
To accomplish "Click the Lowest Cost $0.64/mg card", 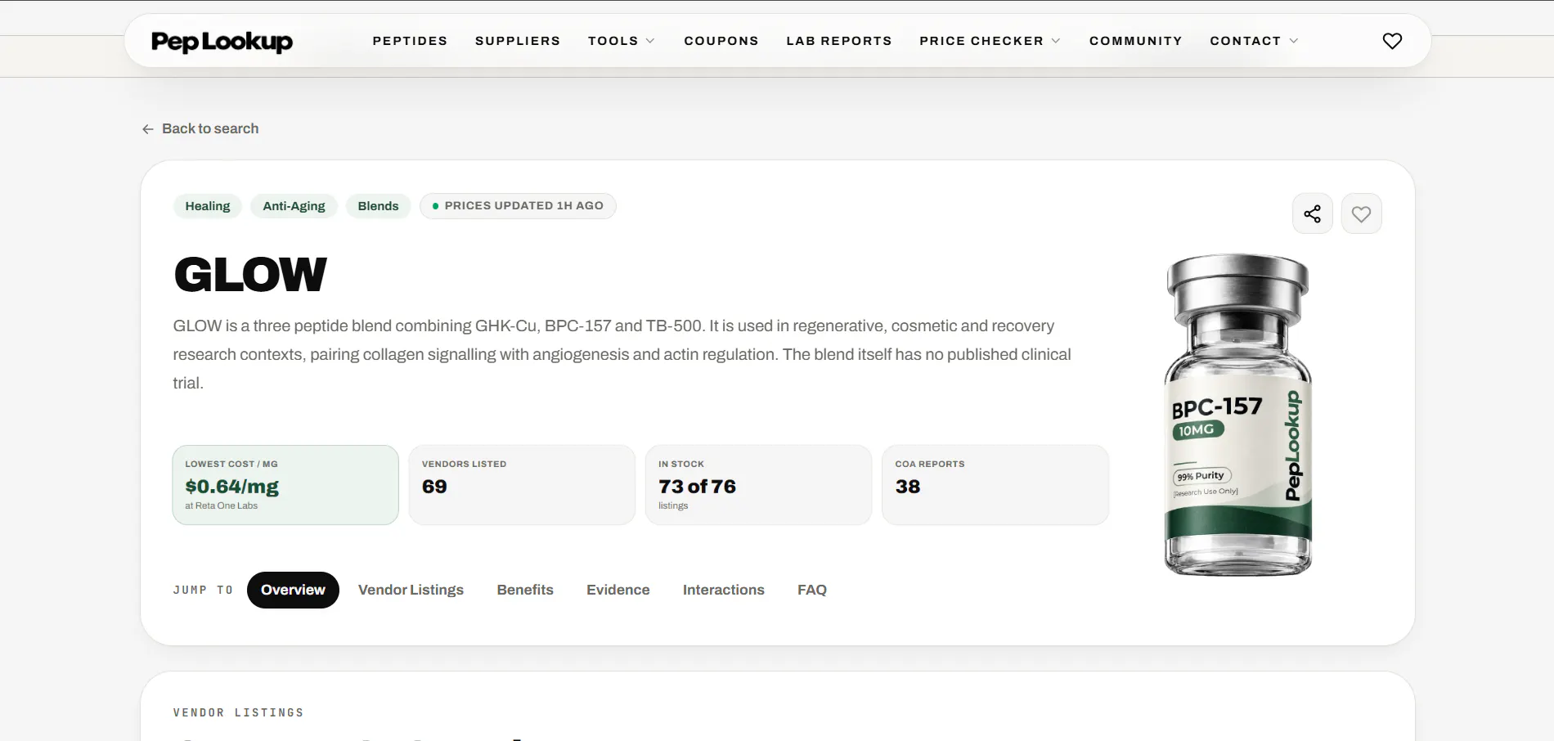I will 285,485.
